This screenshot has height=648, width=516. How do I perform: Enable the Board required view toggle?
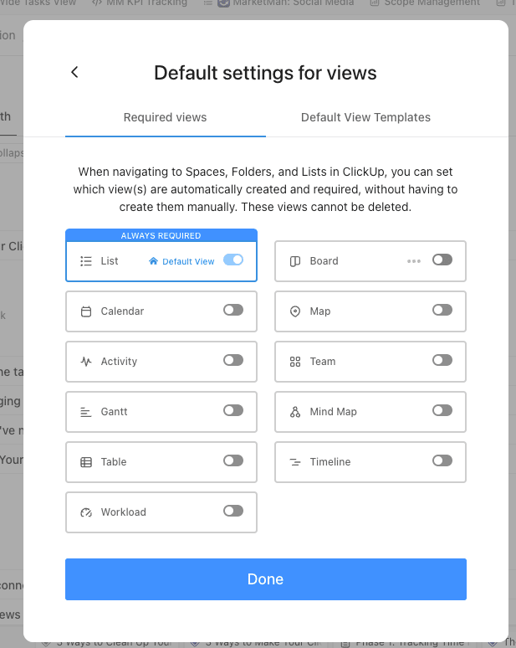tap(442, 260)
